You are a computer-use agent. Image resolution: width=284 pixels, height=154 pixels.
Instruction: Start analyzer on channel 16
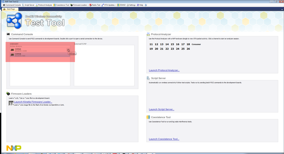(x=178, y=44)
